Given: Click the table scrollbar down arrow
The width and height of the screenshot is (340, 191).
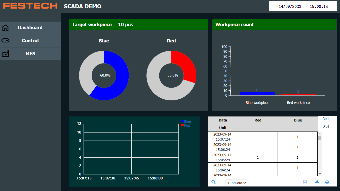Looking at the screenshot, I should (320, 174).
